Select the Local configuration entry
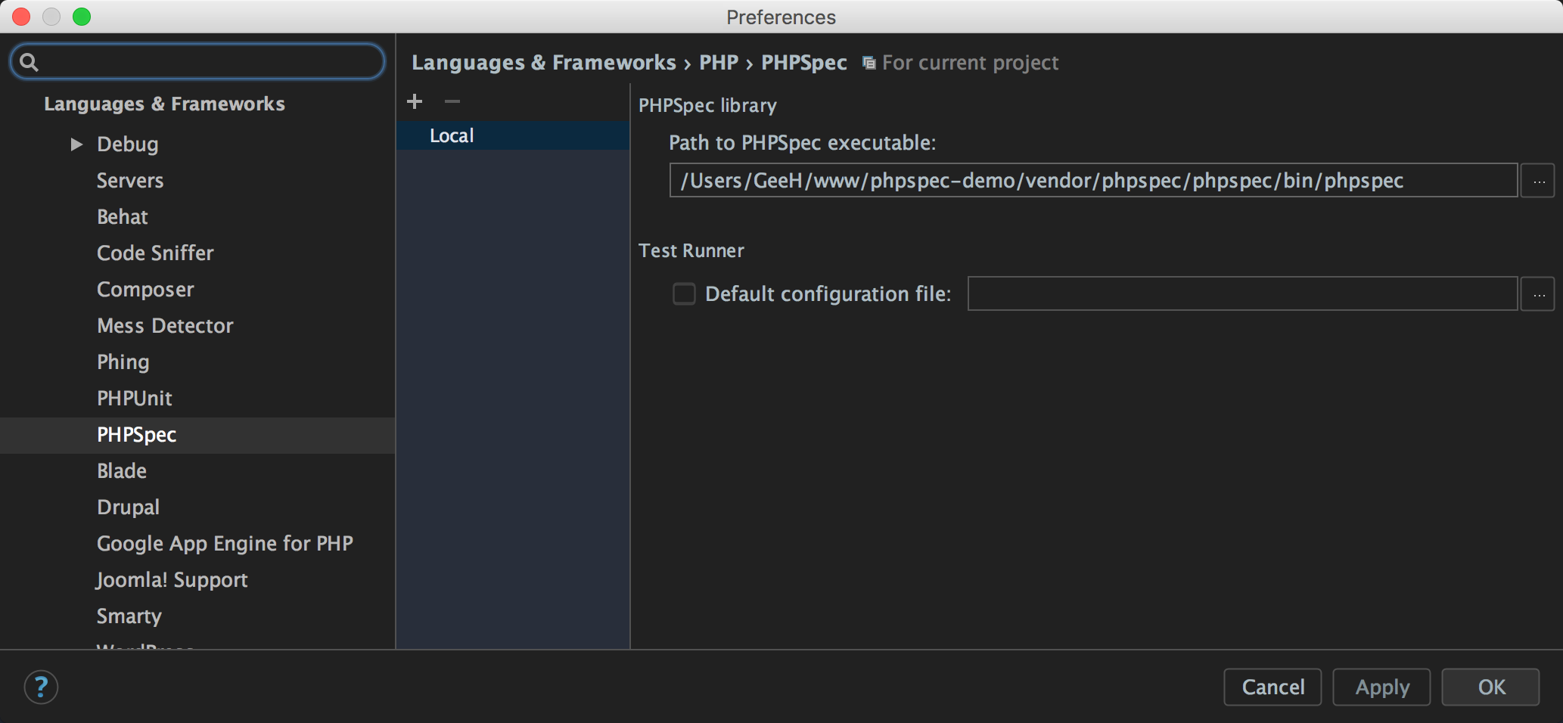Viewport: 1563px width, 723px height. [x=513, y=135]
